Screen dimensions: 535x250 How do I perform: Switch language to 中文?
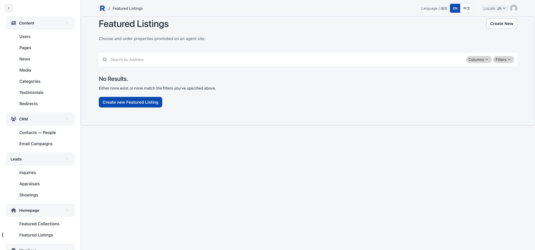(466, 8)
